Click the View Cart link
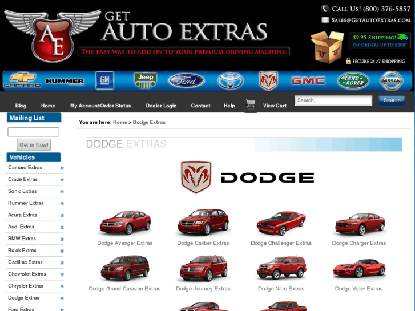 pyautogui.click(x=275, y=106)
